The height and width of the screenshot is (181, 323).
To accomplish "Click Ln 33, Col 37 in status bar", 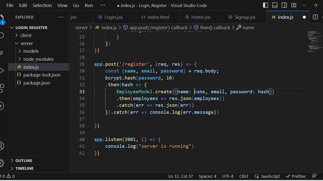I will coord(181,176).
